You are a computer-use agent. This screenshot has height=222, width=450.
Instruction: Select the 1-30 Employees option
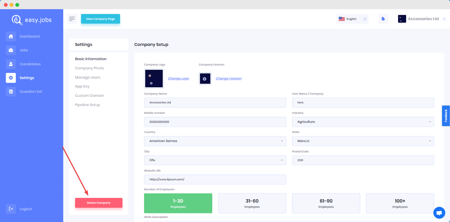click(178, 203)
